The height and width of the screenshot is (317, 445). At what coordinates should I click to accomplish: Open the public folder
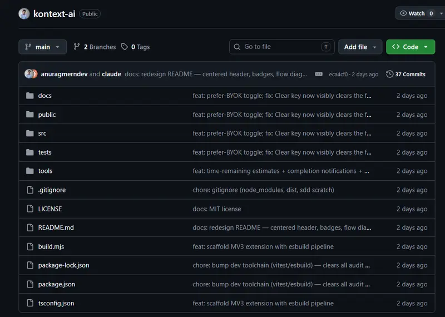pos(47,115)
